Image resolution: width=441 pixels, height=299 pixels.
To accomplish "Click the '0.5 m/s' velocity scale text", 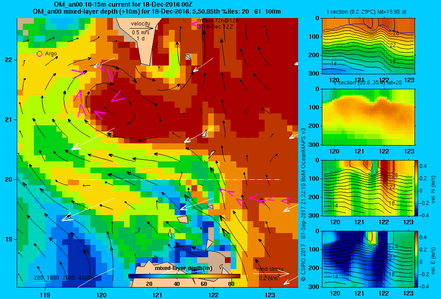I will pos(141,33).
